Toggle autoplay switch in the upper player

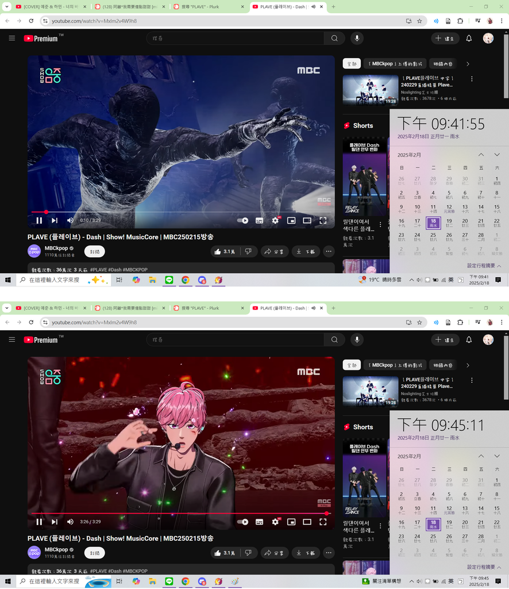[x=242, y=220]
